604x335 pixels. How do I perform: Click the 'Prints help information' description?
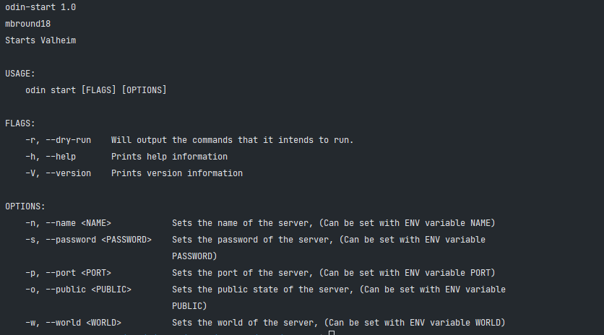click(x=170, y=157)
